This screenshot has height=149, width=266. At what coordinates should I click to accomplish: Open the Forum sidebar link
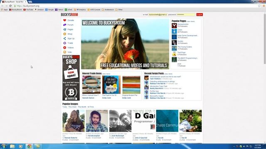click(x=70, y=25)
